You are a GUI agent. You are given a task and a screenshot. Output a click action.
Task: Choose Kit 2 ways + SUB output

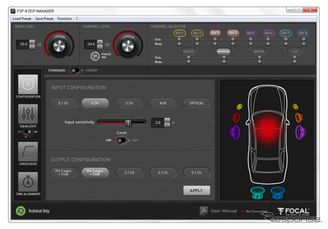coord(63,172)
